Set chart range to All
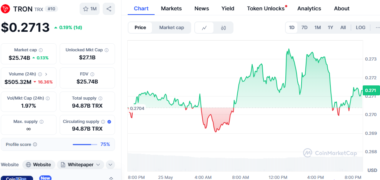380x180 pixels. click(x=343, y=28)
